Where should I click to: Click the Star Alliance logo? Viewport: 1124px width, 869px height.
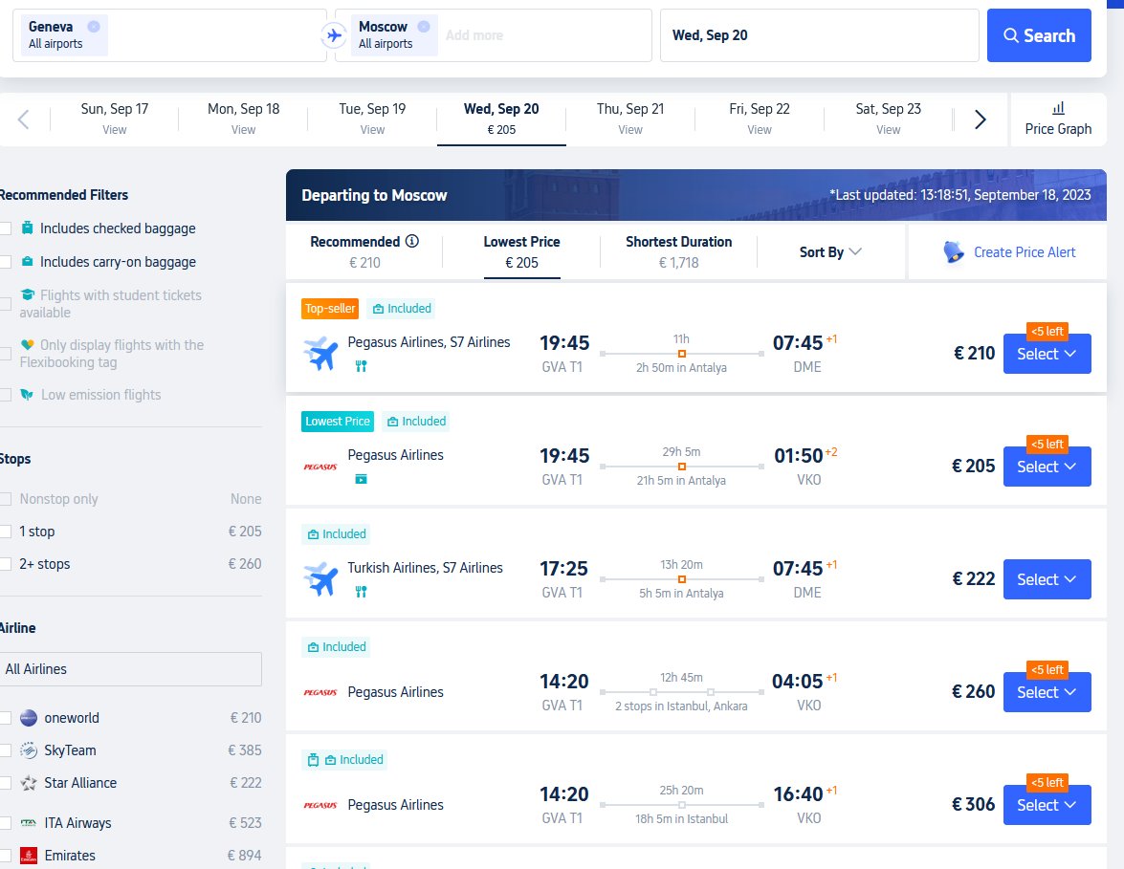coord(29,783)
